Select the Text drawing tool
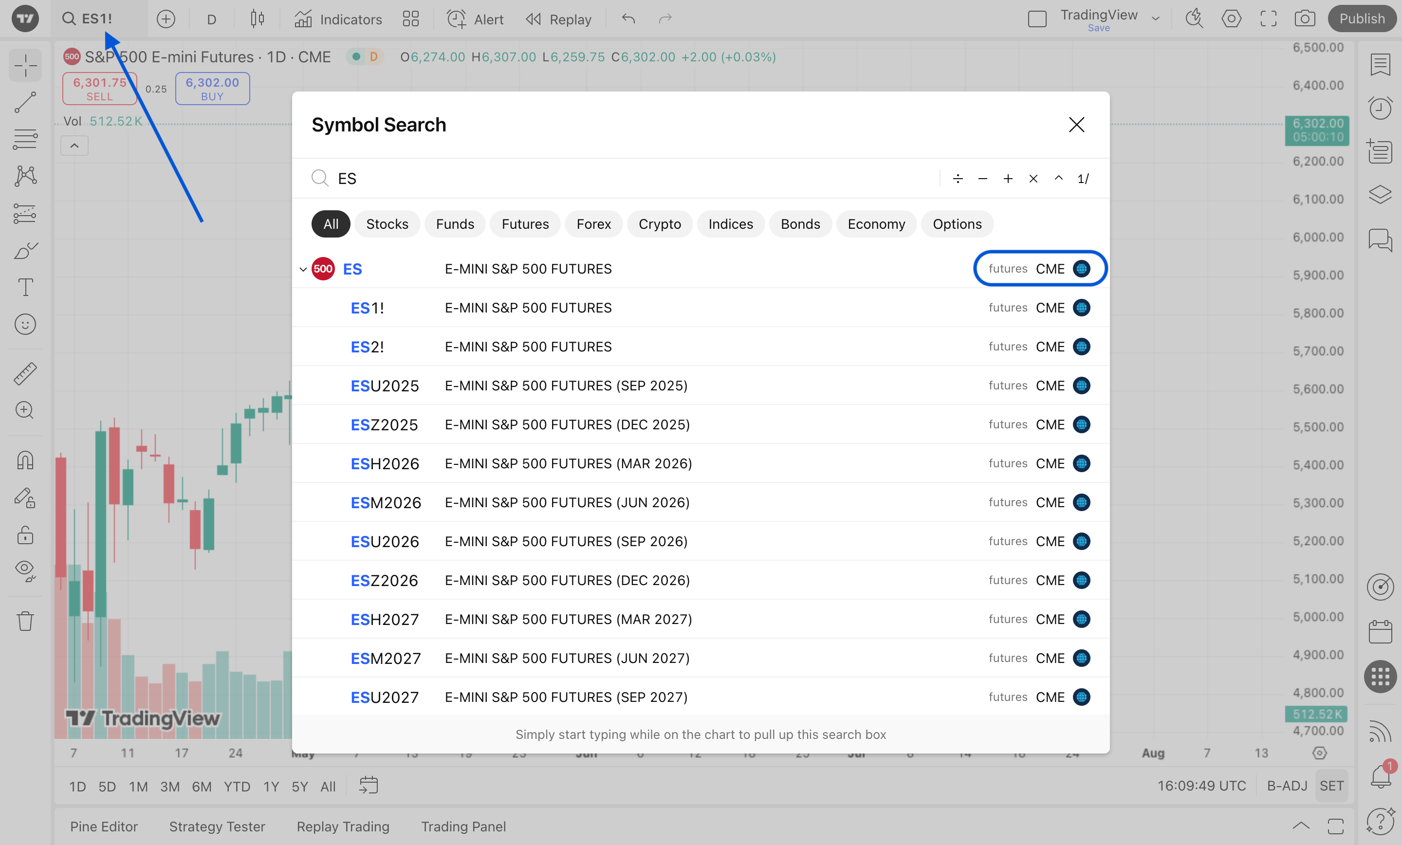The width and height of the screenshot is (1402, 845). point(25,287)
